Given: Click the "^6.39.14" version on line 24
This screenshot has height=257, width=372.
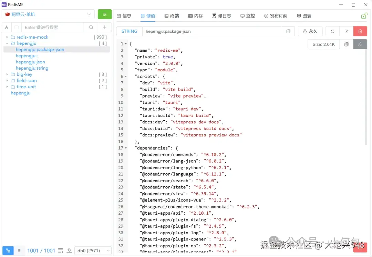Looking at the screenshot, I should pyautogui.click(x=204, y=194).
